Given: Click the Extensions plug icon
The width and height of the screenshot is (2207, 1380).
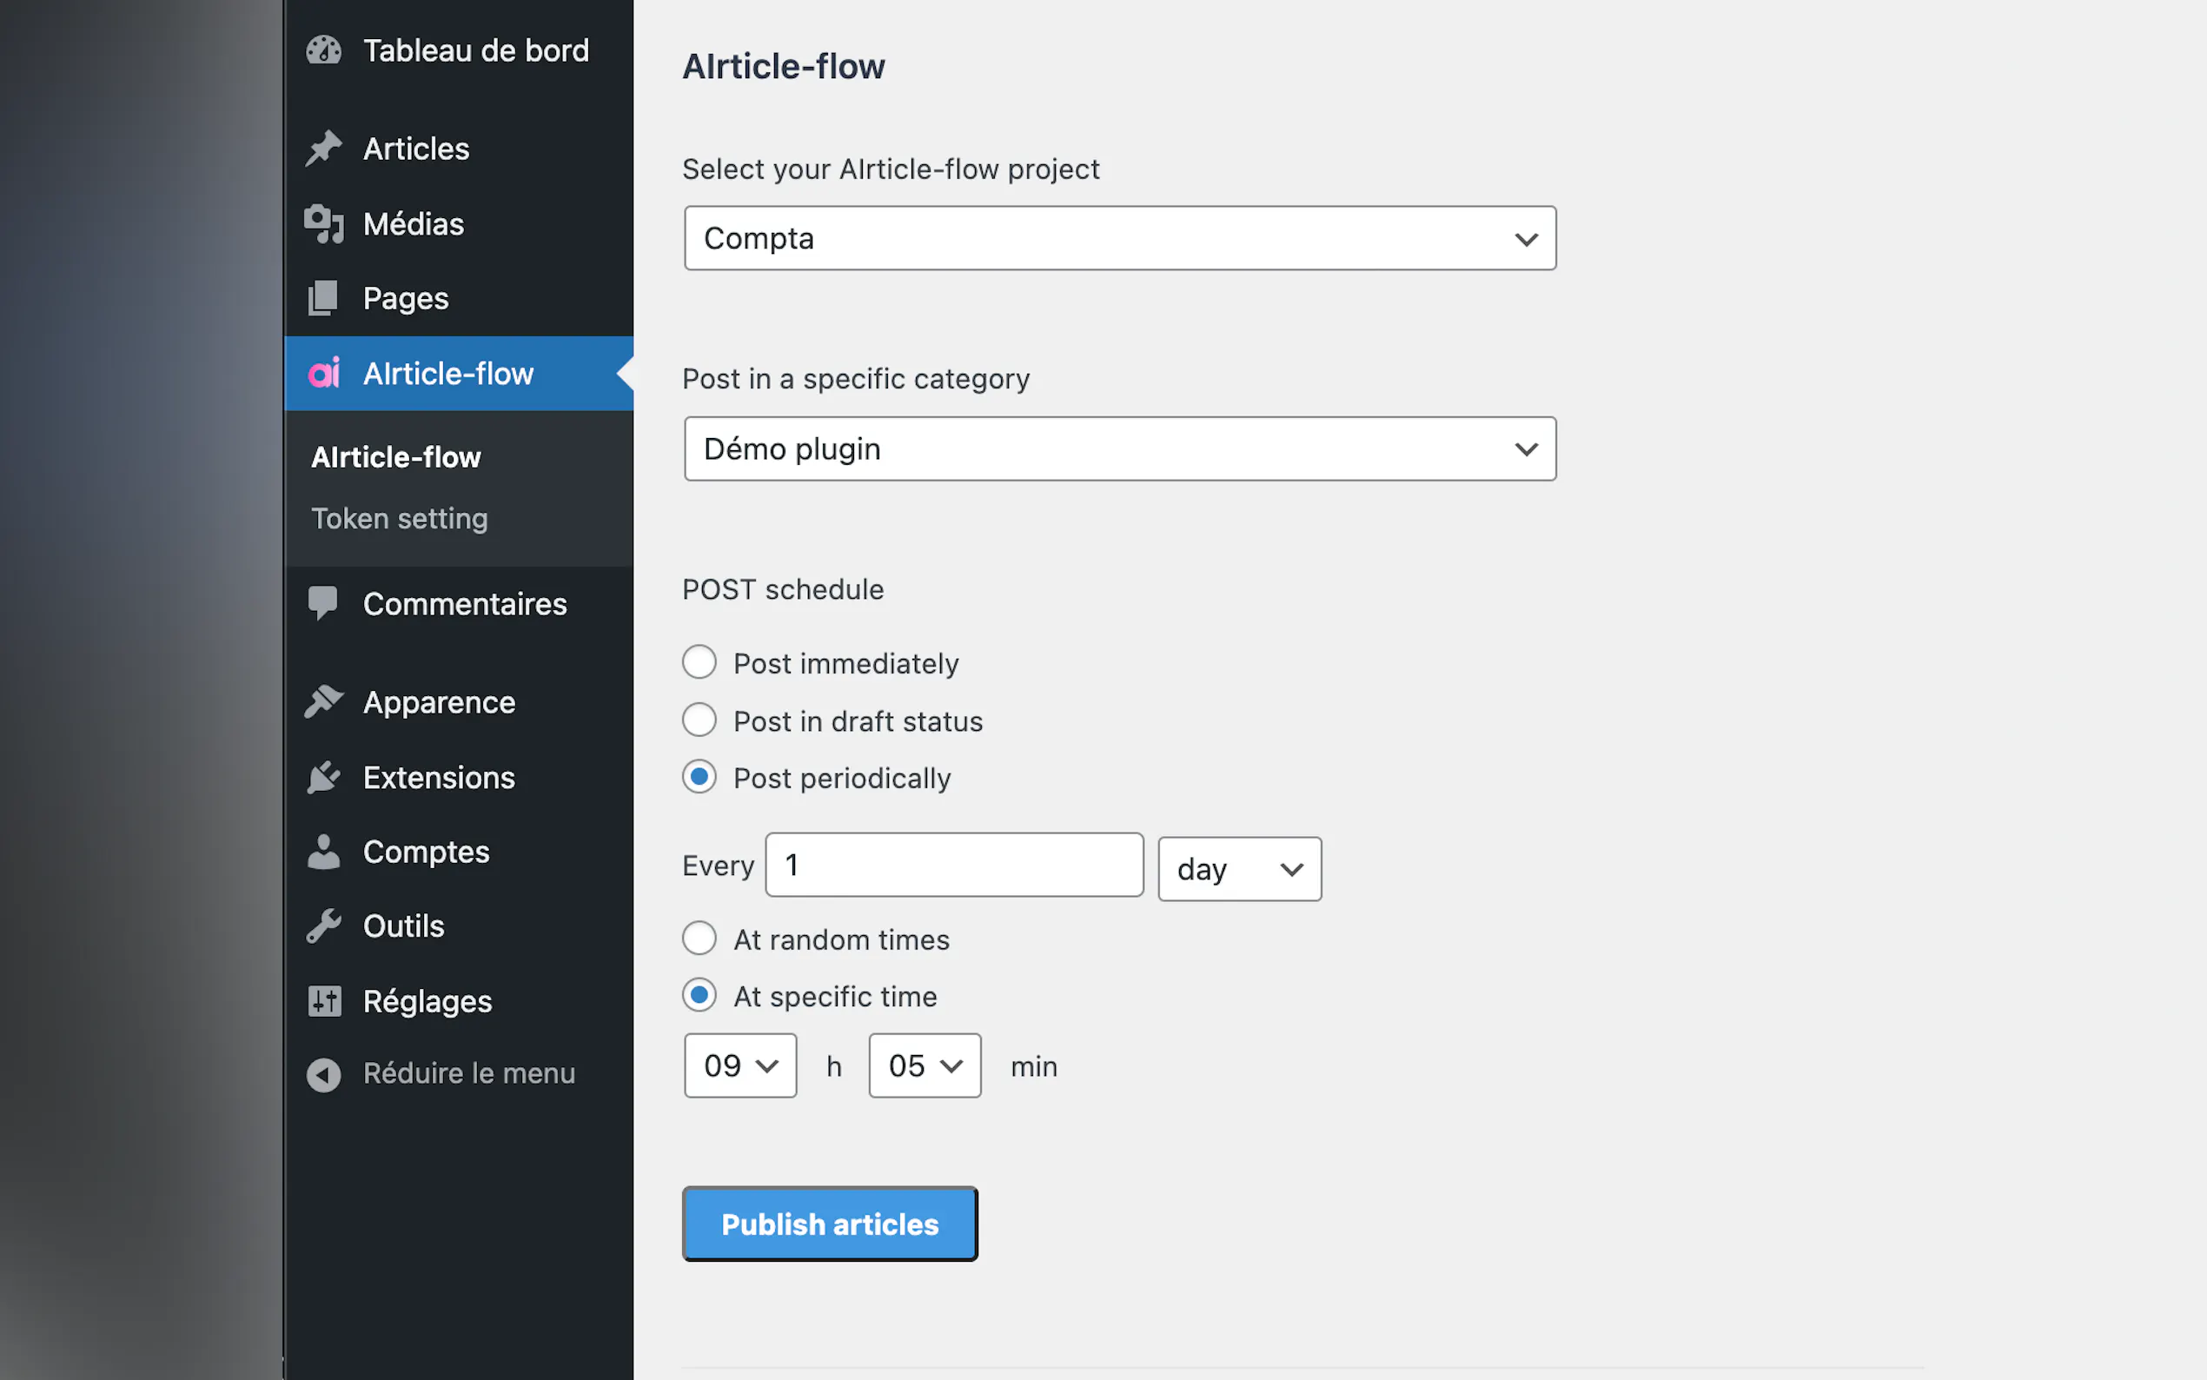Looking at the screenshot, I should pos(325,777).
